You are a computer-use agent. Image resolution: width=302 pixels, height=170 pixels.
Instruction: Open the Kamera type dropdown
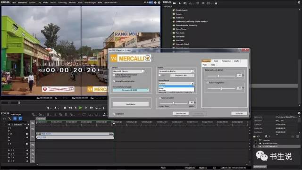tap(129, 71)
